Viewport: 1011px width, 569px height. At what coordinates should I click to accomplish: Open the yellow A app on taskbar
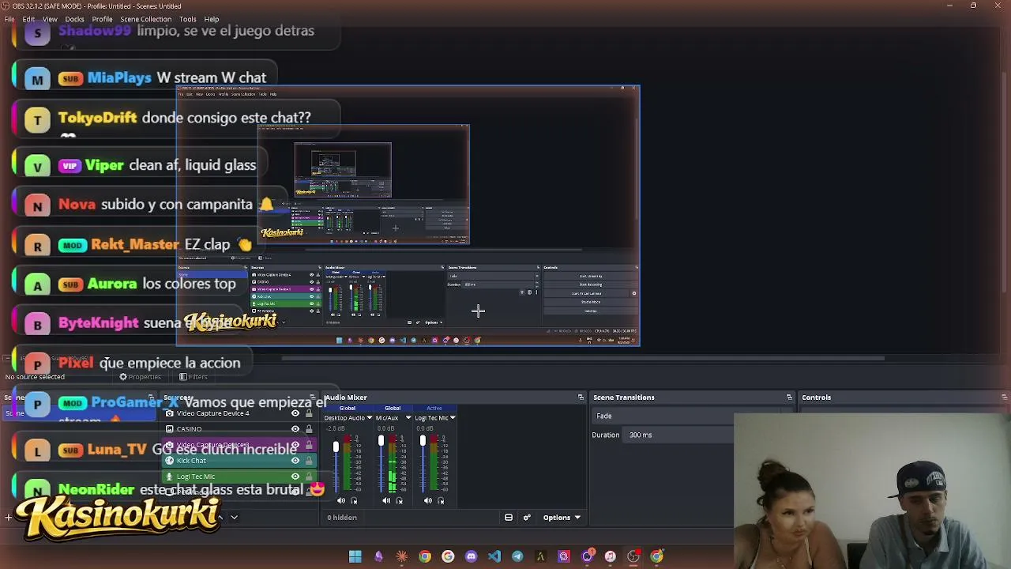[540, 556]
